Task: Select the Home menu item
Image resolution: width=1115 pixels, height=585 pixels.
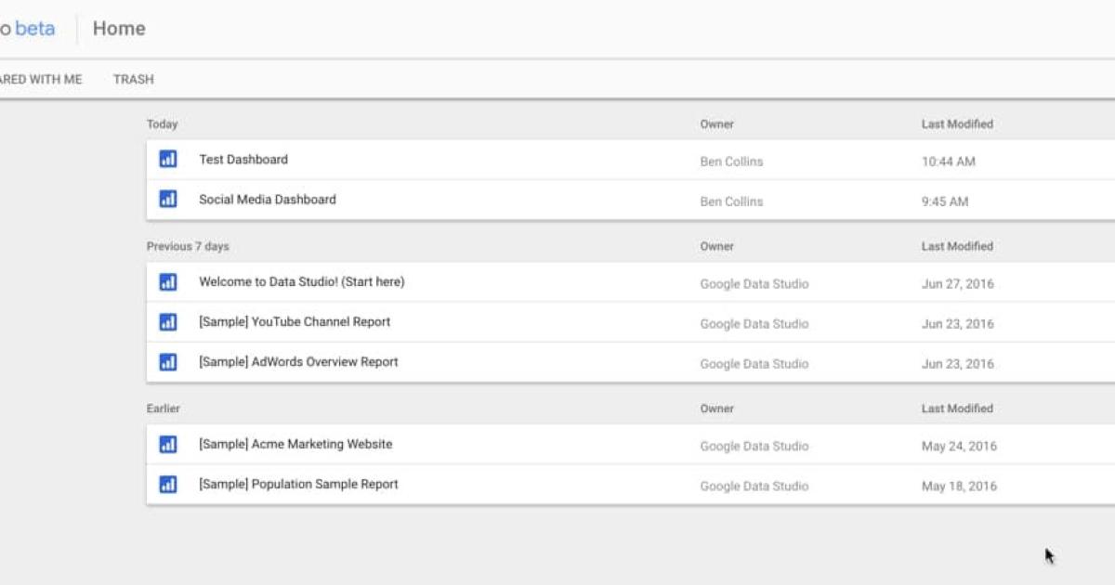Action: (x=118, y=28)
